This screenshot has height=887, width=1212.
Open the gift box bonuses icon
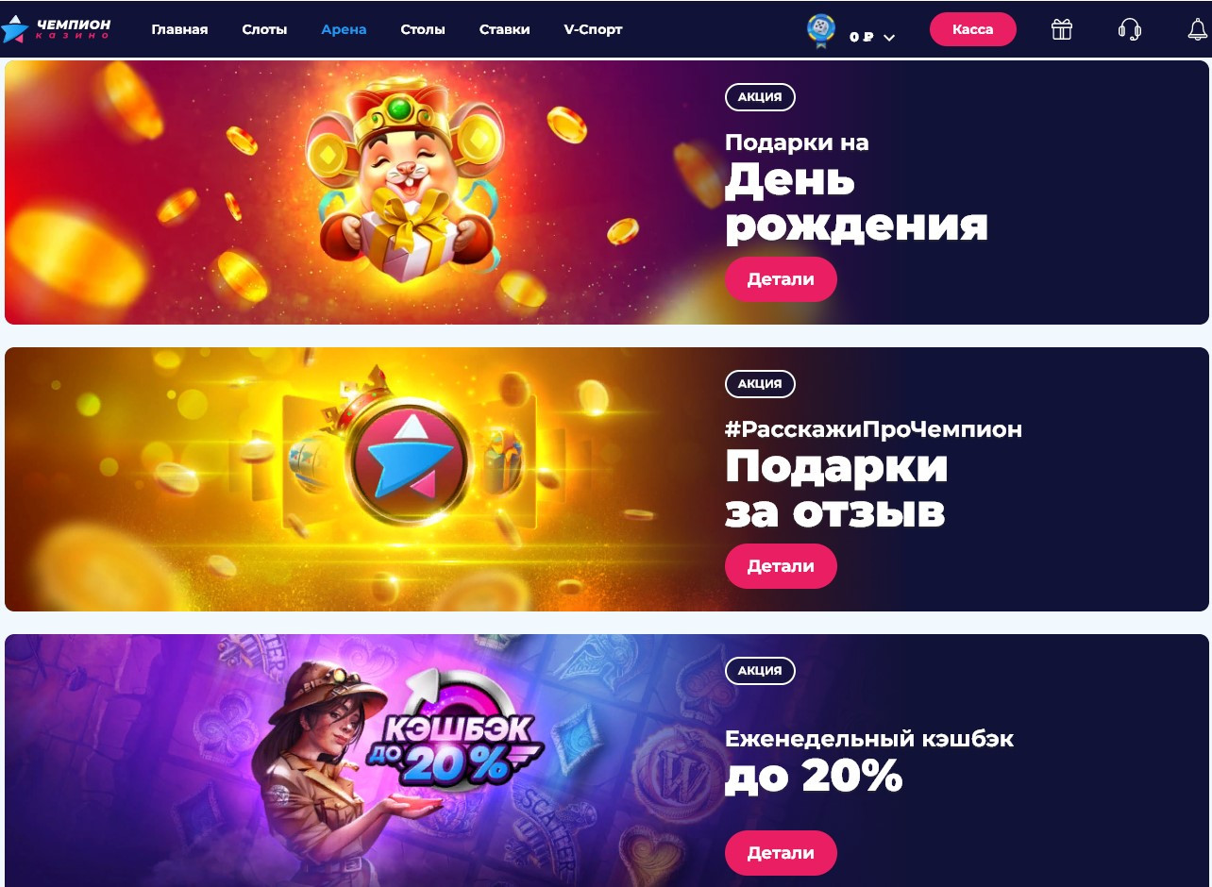(1062, 29)
